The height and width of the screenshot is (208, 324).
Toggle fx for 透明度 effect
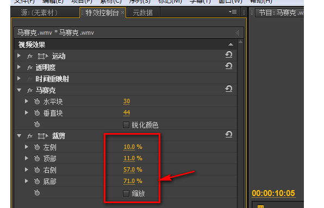pyautogui.click(x=30, y=67)
